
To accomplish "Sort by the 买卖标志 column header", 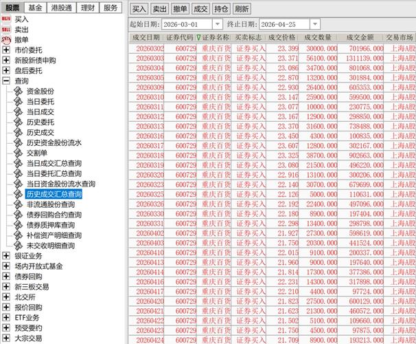I will coord(249,37).
